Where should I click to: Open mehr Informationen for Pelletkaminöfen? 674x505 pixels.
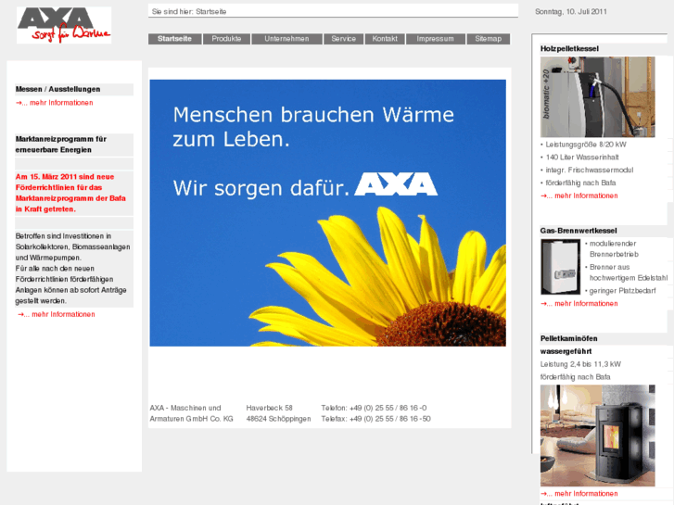click(579, 493)
